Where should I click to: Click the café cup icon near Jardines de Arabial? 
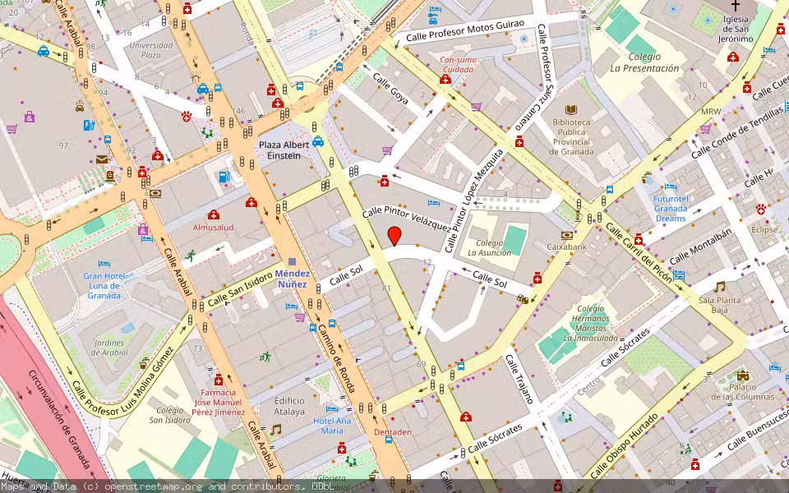[144, 362]
